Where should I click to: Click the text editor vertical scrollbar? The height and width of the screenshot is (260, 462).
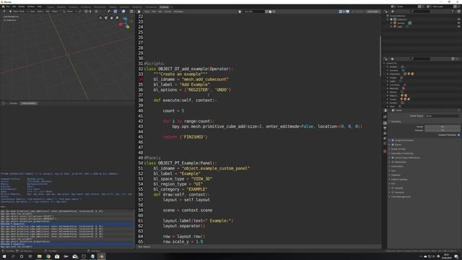[x=380, y=56]
